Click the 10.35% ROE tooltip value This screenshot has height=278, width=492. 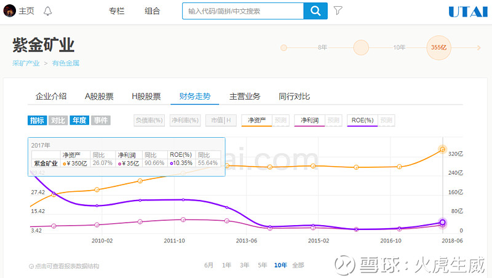click(x=183, y=163)
